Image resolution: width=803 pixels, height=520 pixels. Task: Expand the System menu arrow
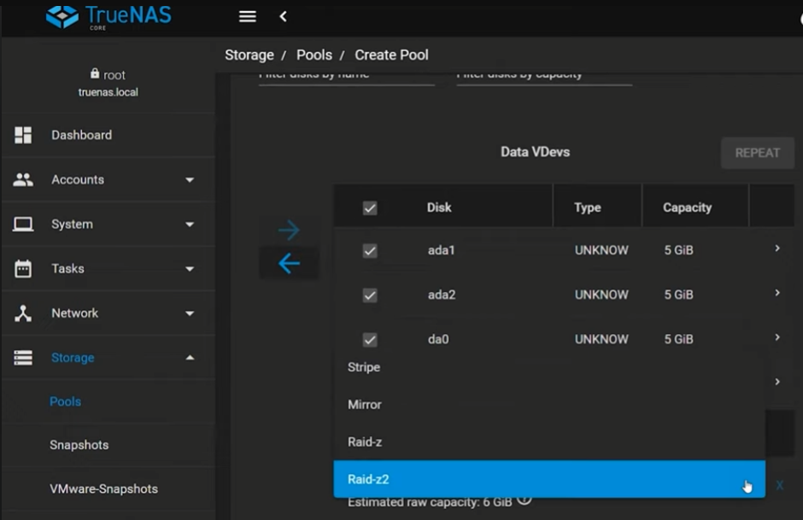[190, 225]
